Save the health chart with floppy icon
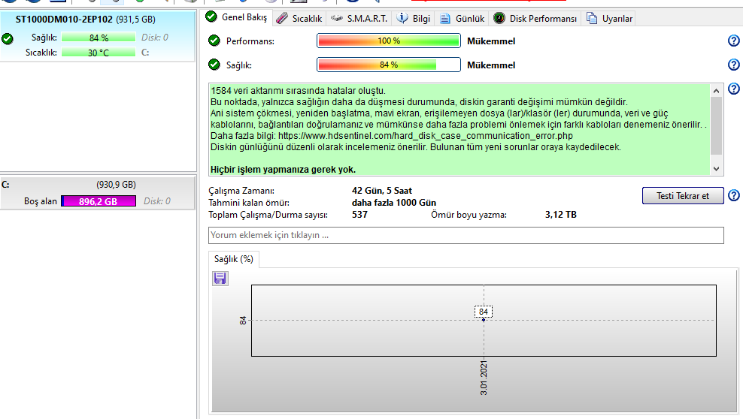743x419 pixels. (220, 278)
